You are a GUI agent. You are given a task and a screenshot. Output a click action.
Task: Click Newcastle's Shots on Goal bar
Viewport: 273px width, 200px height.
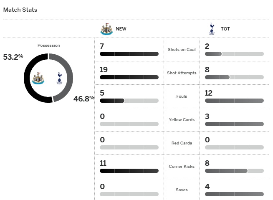129,54
